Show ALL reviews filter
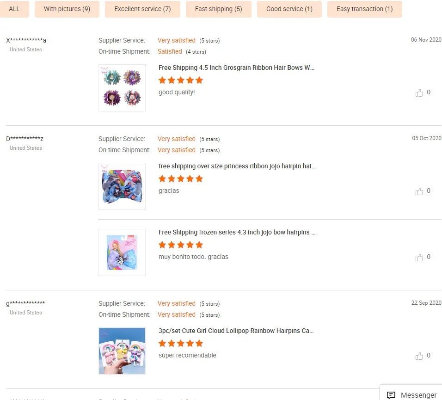 pyautogui.click(x=14, y=9)
